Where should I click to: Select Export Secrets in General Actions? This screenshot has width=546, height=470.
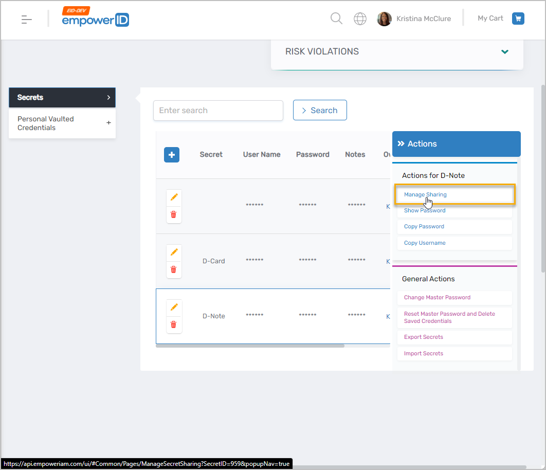pos(424,337)
